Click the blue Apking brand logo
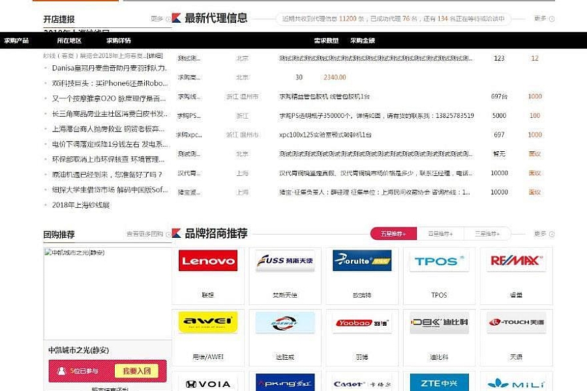This screenshot has width=587, height=391. (285, 383)
